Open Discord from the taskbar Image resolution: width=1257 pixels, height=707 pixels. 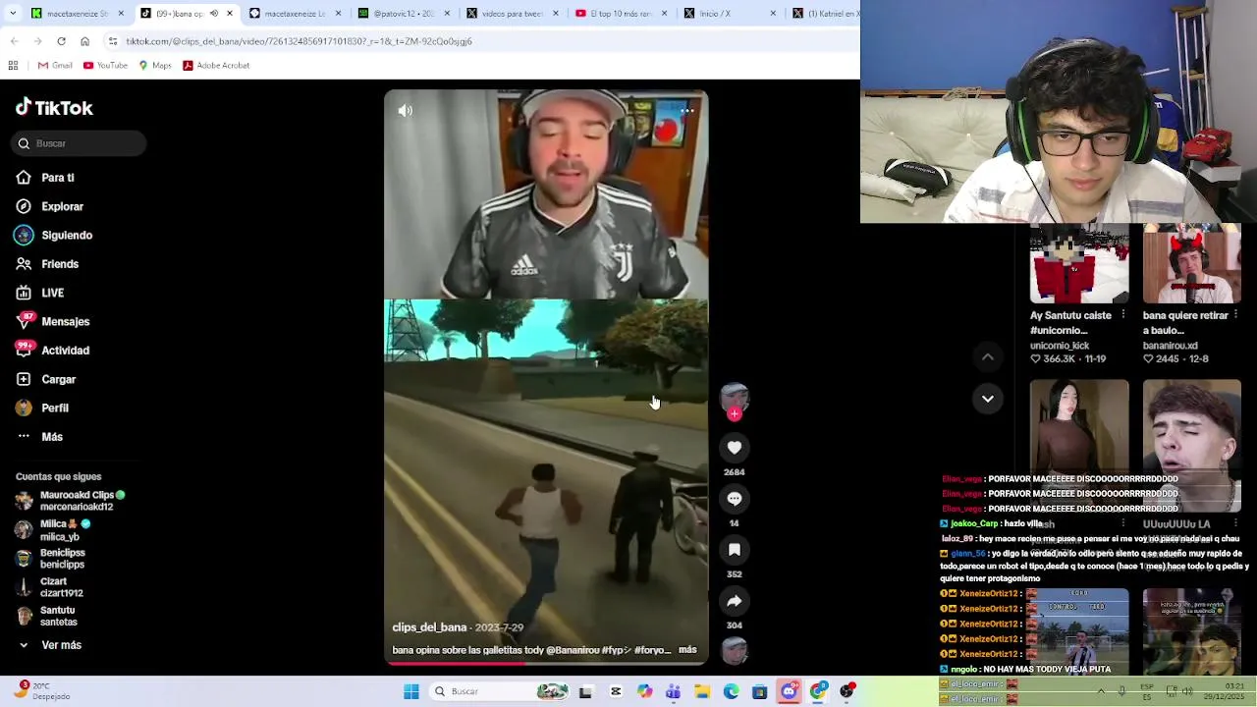pyautogui.click(x=789, y=691)
